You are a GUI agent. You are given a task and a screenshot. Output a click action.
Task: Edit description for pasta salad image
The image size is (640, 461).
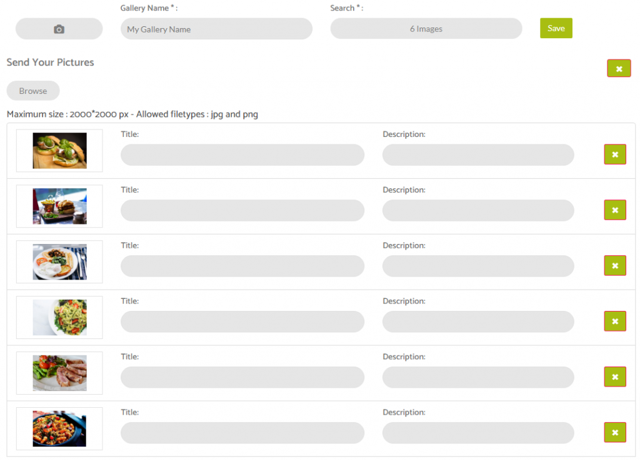pyautogui.click(x=478, y=322)
